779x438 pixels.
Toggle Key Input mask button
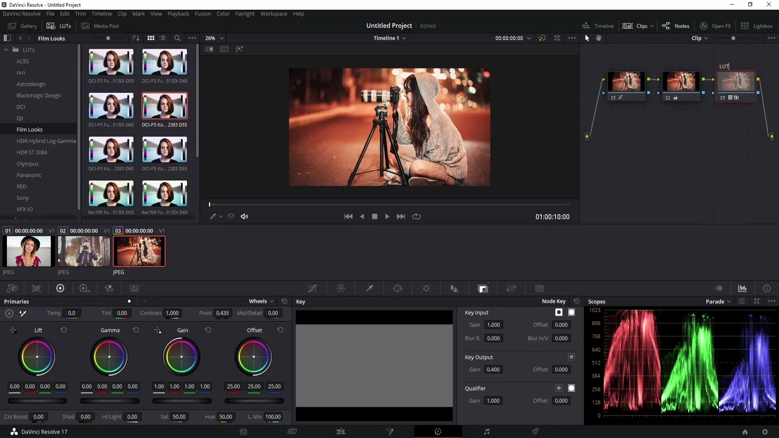pos(572,312)
